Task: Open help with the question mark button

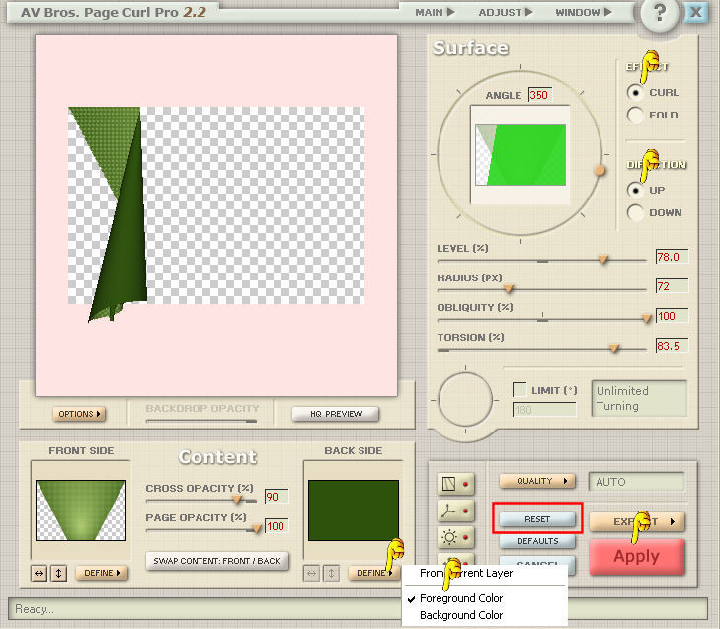Action: click(660, 13)
